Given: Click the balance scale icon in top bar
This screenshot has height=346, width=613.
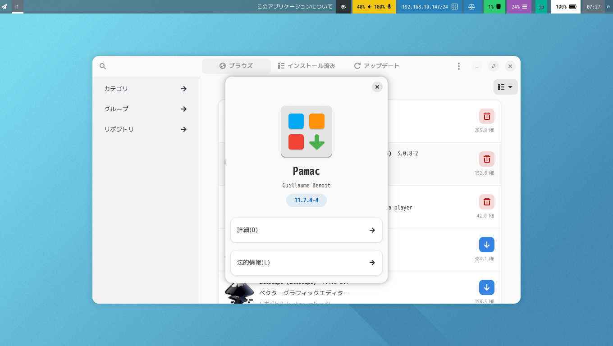Looking at the screenshot, I should [472, 7].
